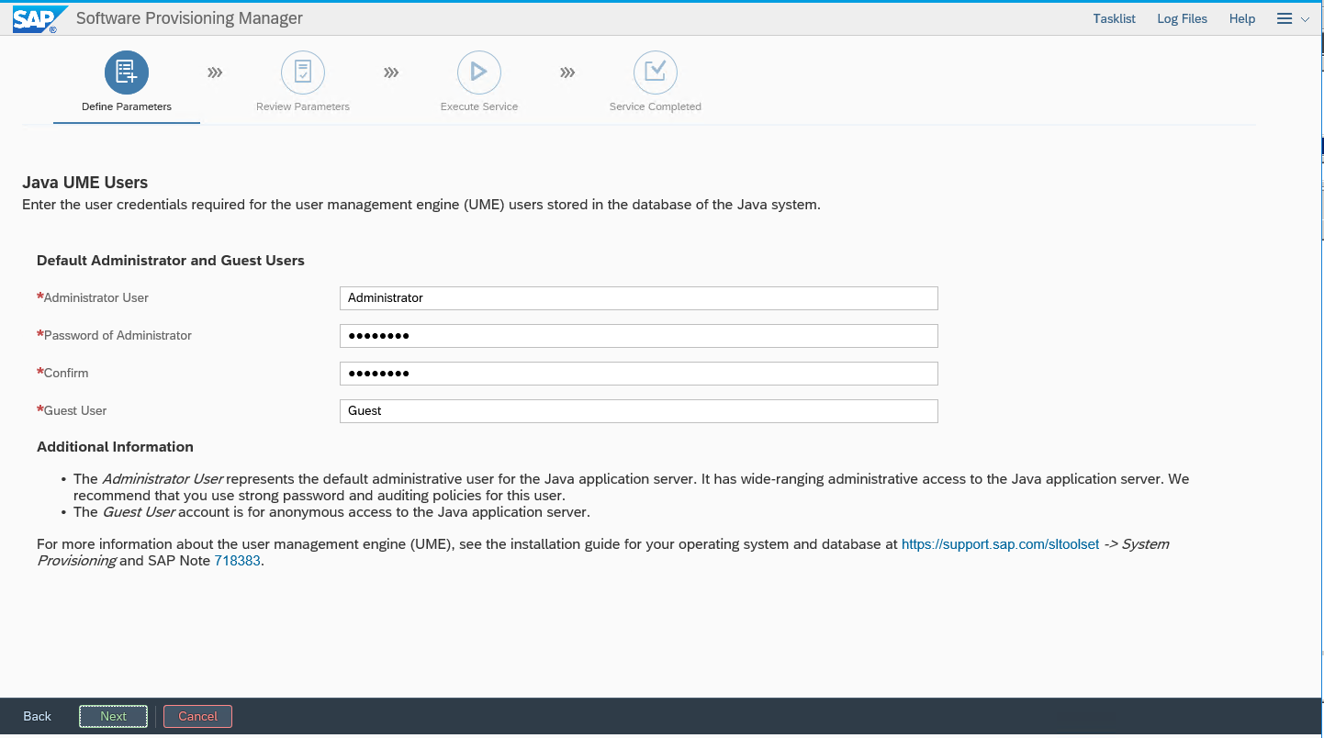Screen dimensions: 1324x738
Task: Focus the Guest User input field
Action: [x=639, y=411]
